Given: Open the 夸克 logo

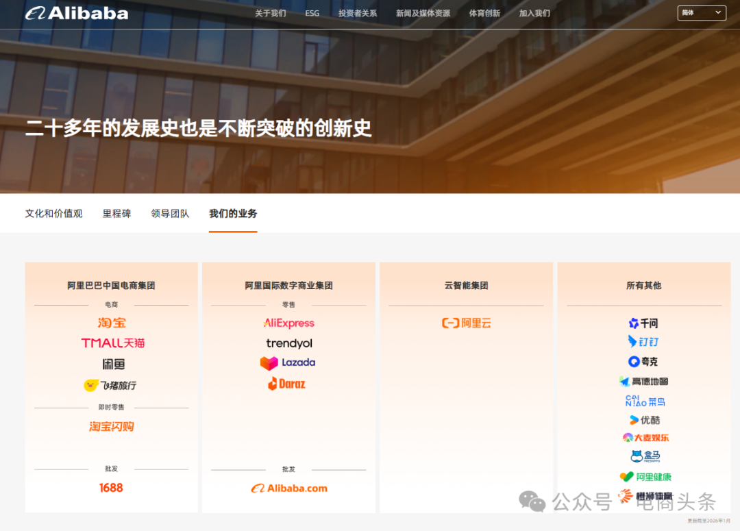Looking at the screenshot, I should 643,362.
